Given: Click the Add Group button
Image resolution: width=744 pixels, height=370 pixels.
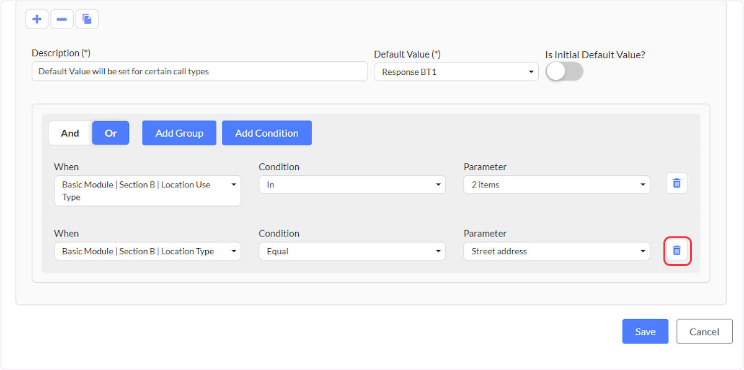Looking at the screenshot, I should [179, 133].
